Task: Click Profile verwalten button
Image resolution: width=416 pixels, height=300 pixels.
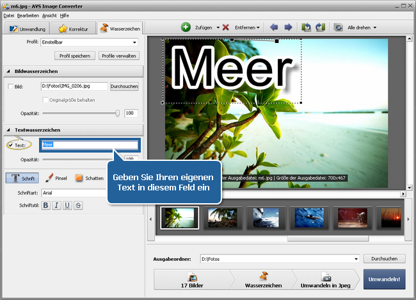Action: [x=119, y=56]
